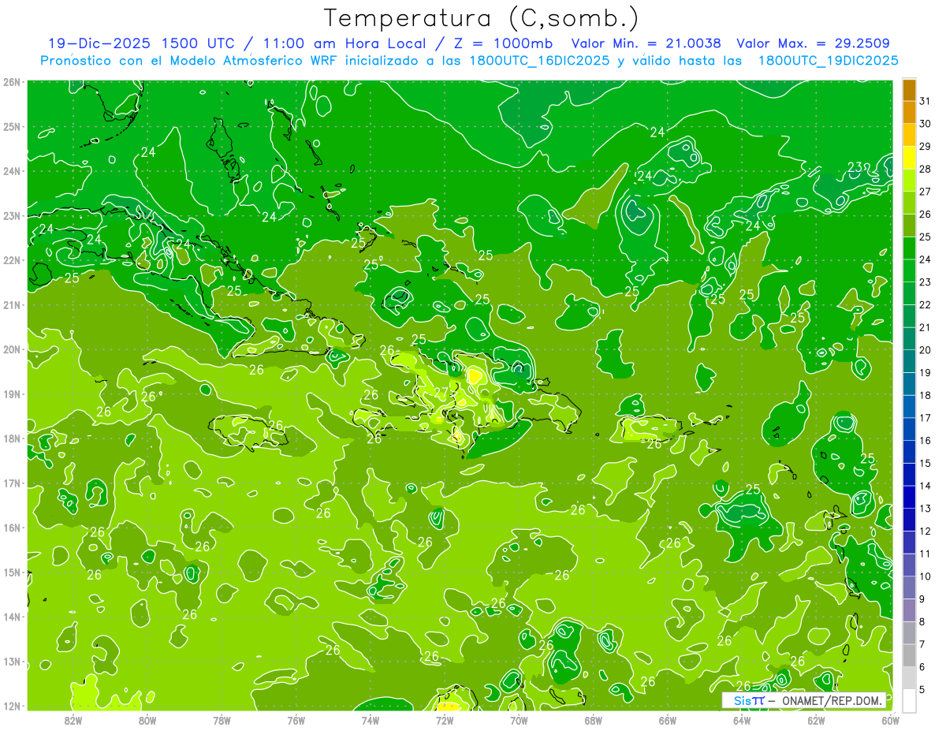Pick the blue 15–16 color scale segment
The height and width of the screenshot is (731, 946).
pos(909,452)
